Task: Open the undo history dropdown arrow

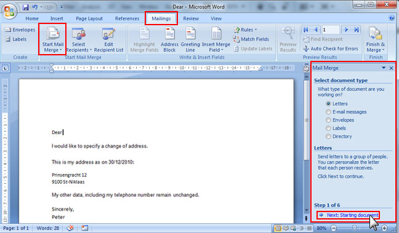Action: pyautogui.click(x=41, y=7)
